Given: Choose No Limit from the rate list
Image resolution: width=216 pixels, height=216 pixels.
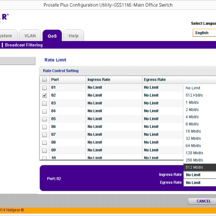Looking at the screenshot, I should pyautogui.click(x=200, y=88).
